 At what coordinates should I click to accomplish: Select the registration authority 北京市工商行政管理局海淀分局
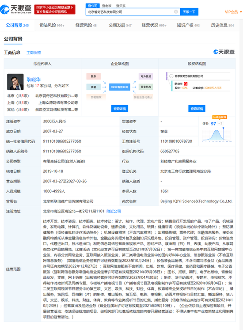tap(186, 171)
